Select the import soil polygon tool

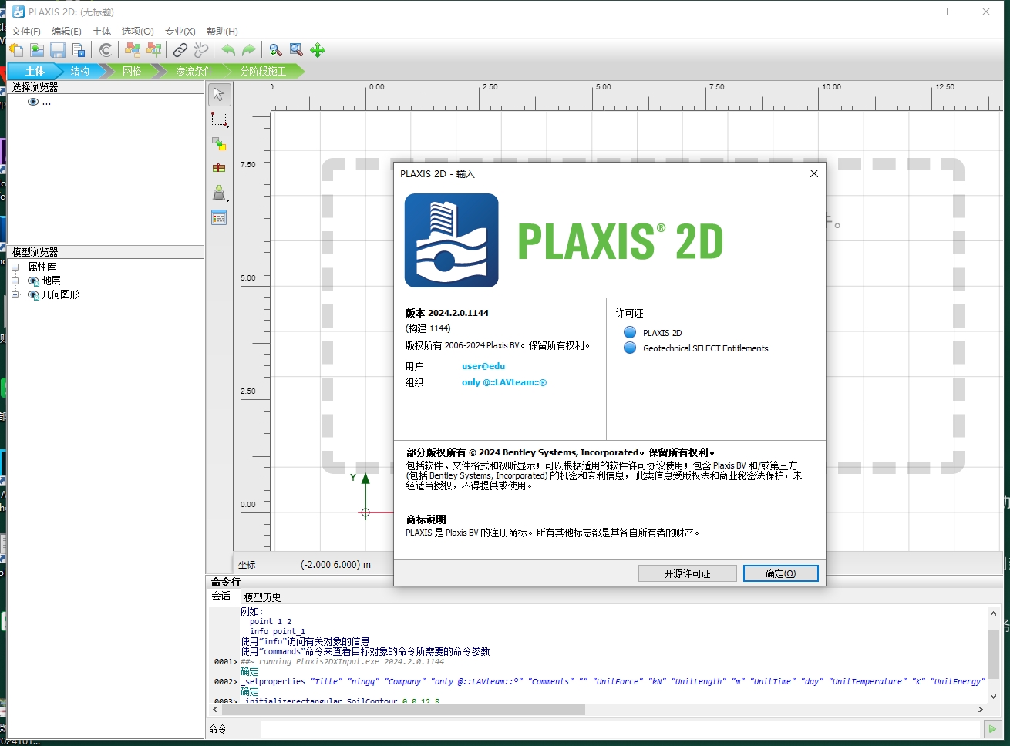point(219,193)
